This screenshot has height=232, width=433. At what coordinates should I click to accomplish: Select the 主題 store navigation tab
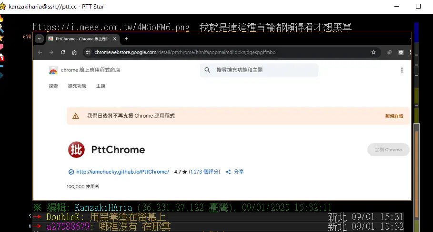101,86
